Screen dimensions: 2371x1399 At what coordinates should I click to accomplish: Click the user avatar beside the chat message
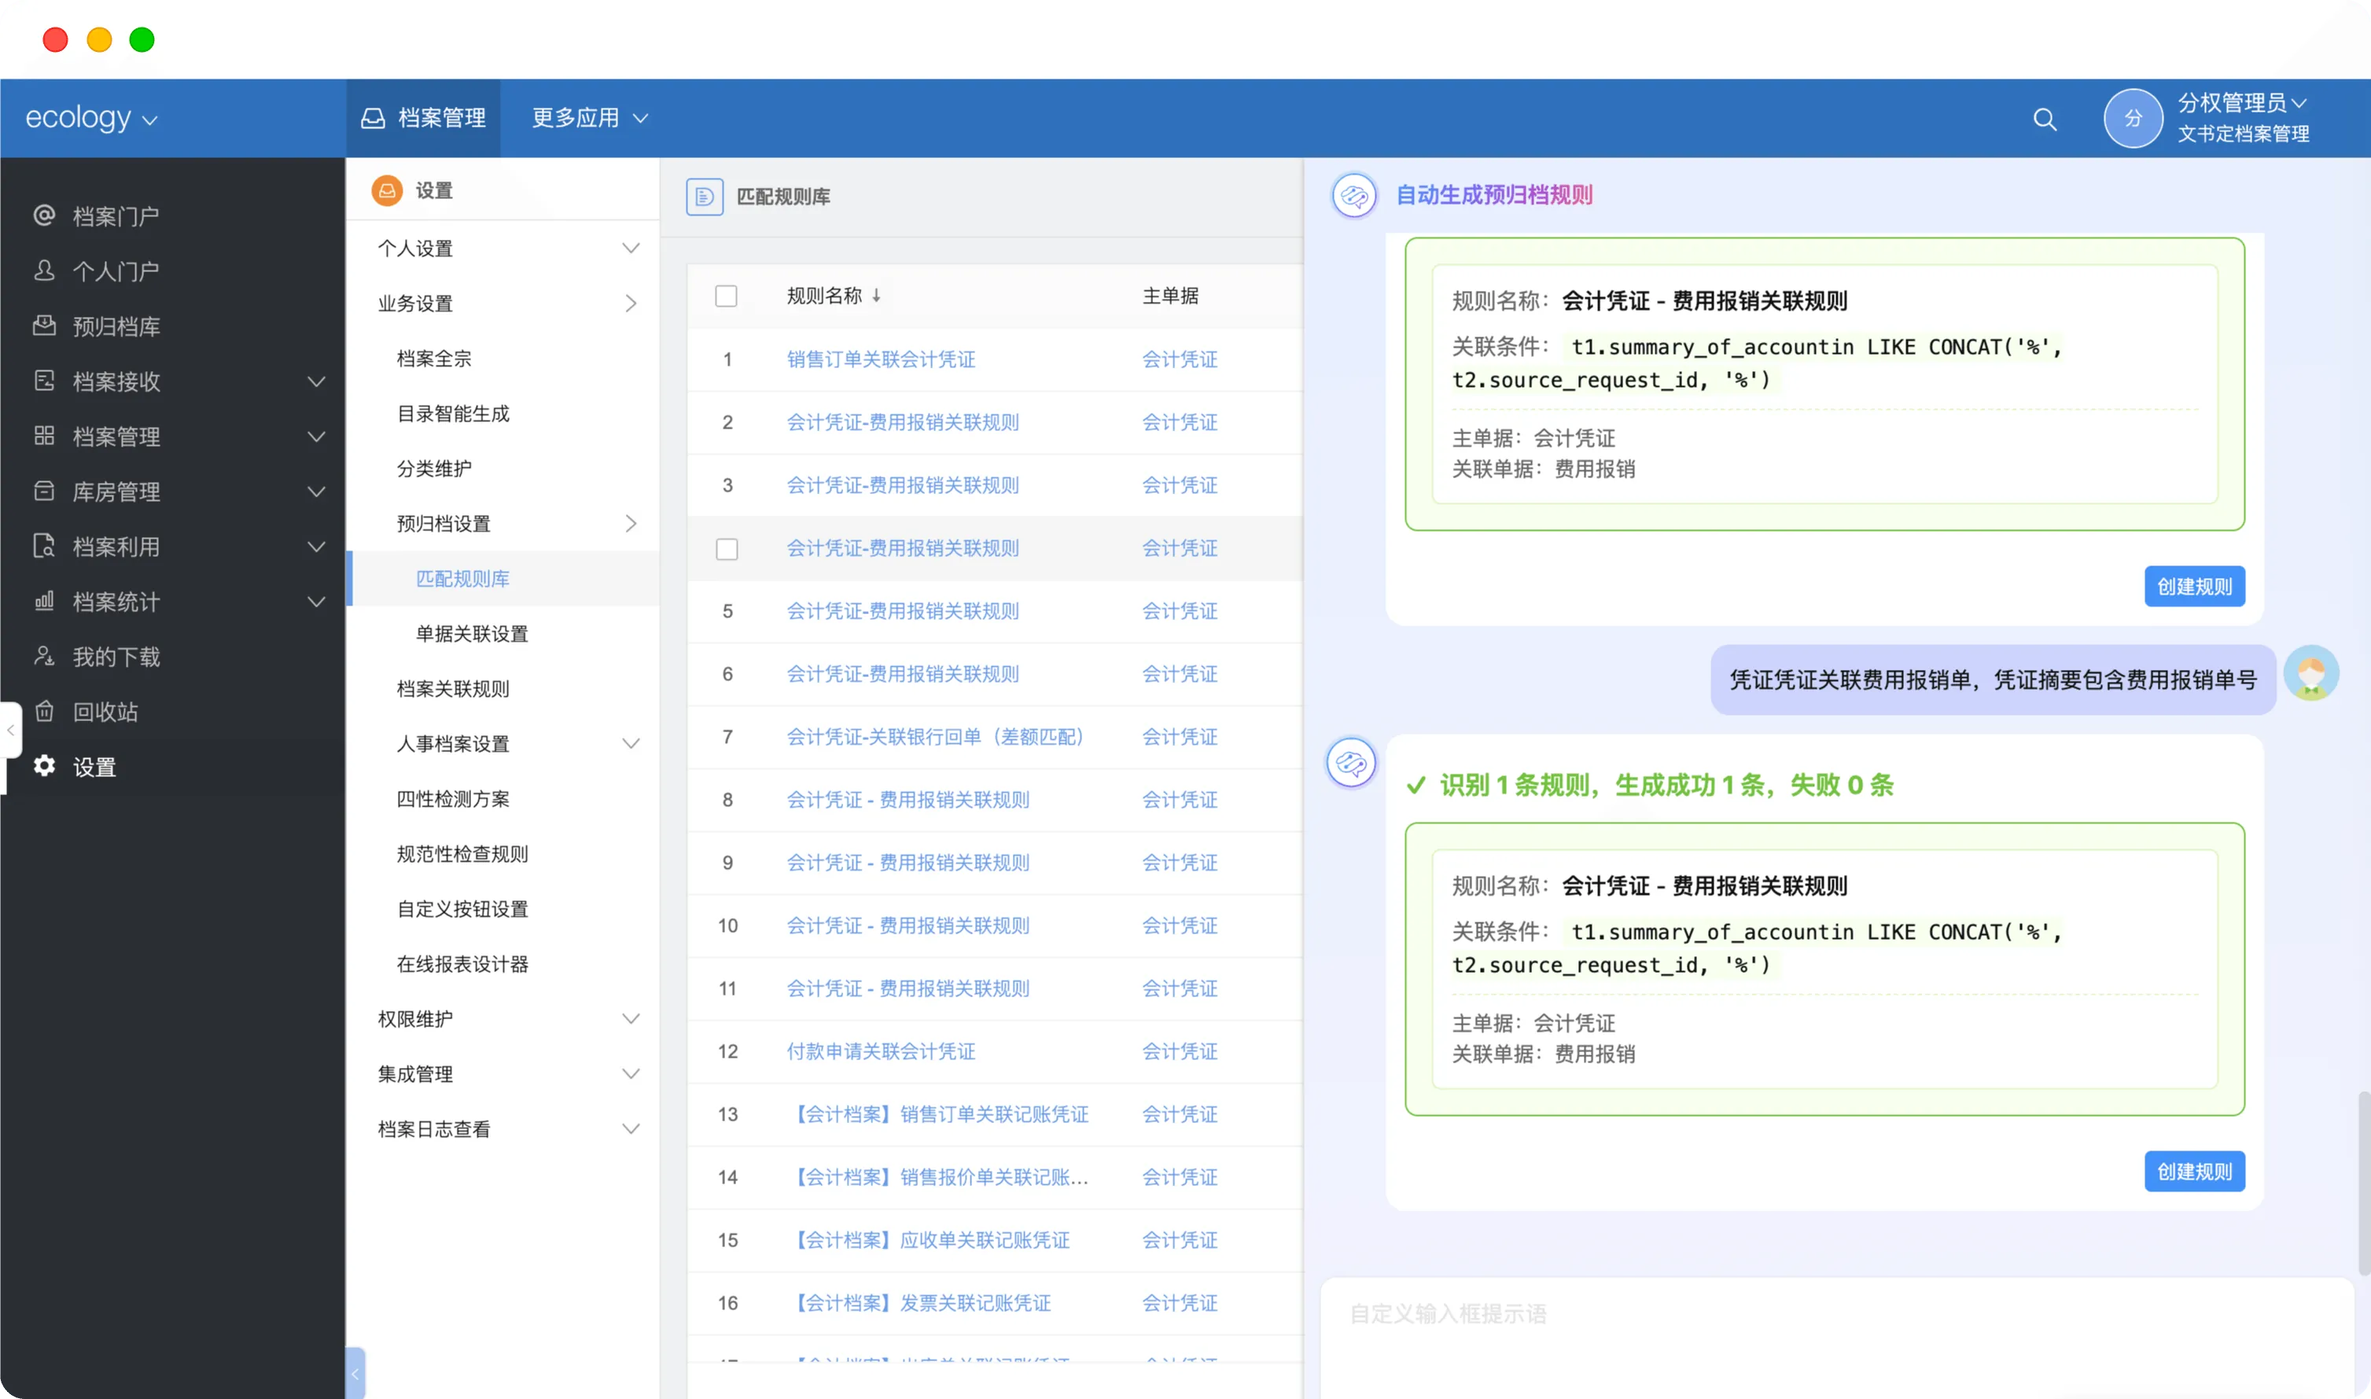[2310, 673]
